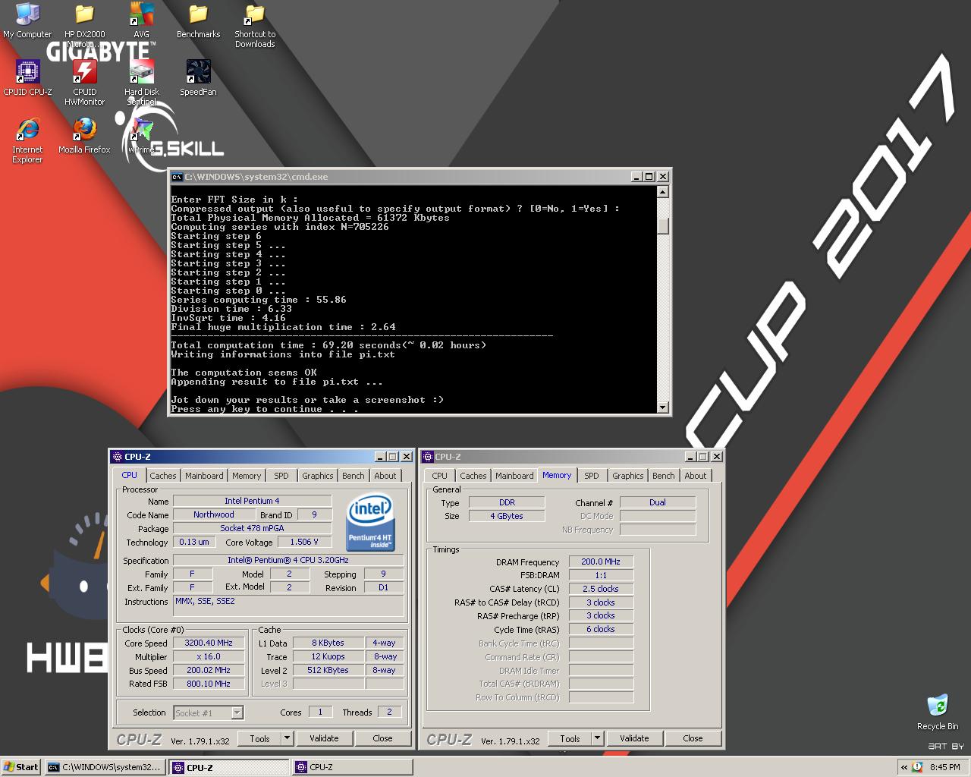The image size is (971, 777).
Task: Activate first CPU-Z taskbar button
Action: (229, 767)
